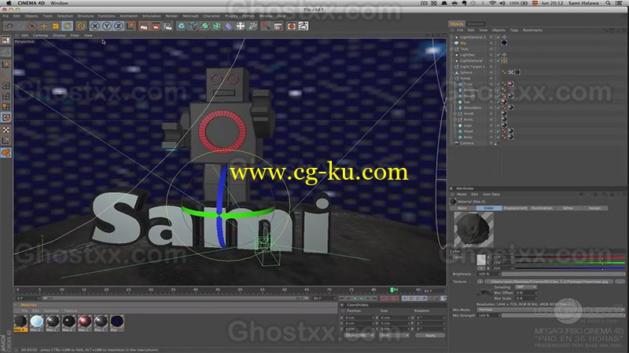Screen dimensions: 629x353
Task: Click the Undo arrow icon in toolbar
Action: (x=9, y=26)
